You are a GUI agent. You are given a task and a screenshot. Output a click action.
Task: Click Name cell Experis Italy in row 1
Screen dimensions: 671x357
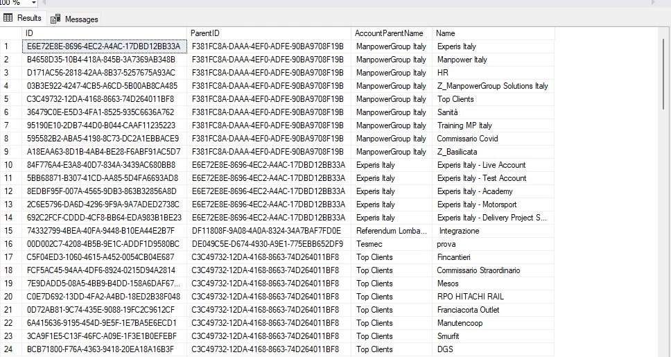click(494, 46)
